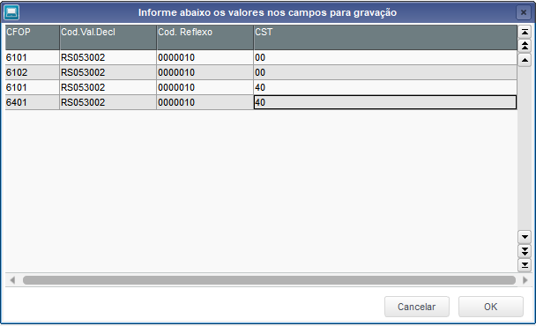Viewport: 536px width, 326px height.
Task: Click the single down arrow scroll icon
Action: click(525, 236)
